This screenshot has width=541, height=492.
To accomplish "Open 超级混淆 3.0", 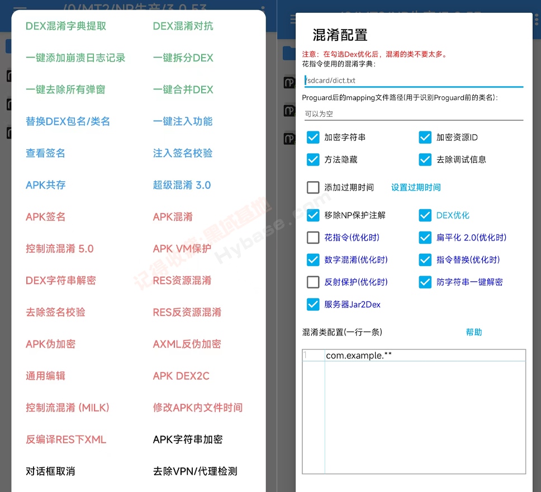I will pyautogui.click(x=182, y=185).
